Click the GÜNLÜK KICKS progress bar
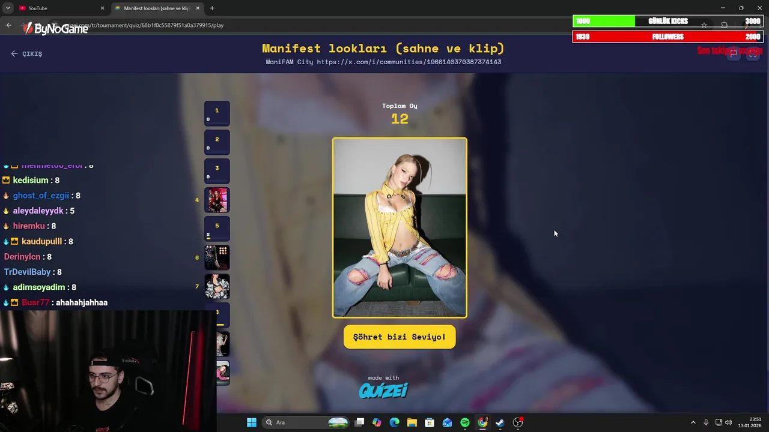The image size is (769, 432). pos(668,21)
